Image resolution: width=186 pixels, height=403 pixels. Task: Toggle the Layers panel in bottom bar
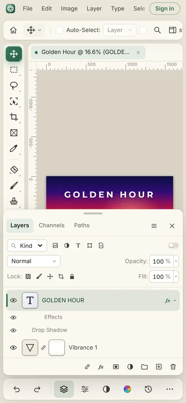pos(64,389)
